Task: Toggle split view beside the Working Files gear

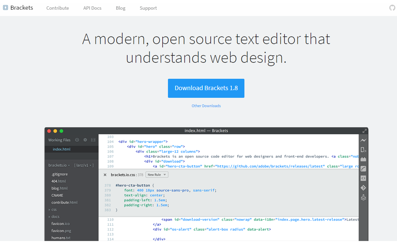Action: tap(93, 140)
